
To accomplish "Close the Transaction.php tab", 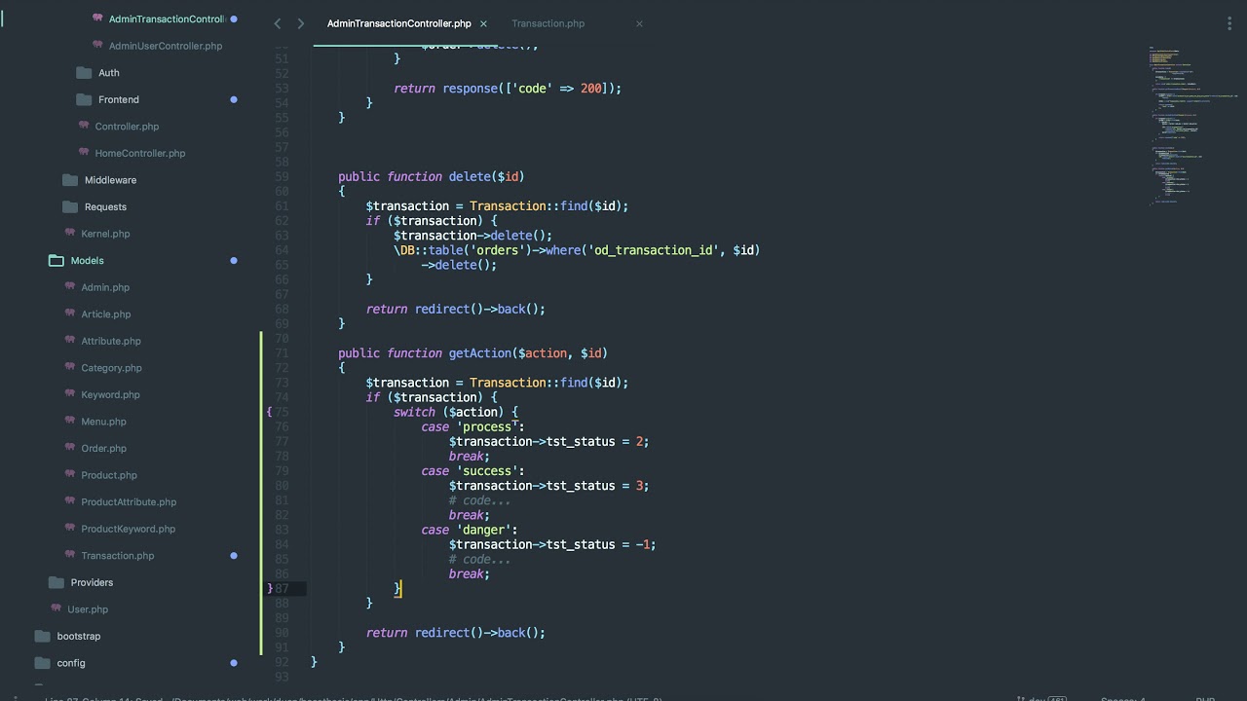I will [639, 23].
